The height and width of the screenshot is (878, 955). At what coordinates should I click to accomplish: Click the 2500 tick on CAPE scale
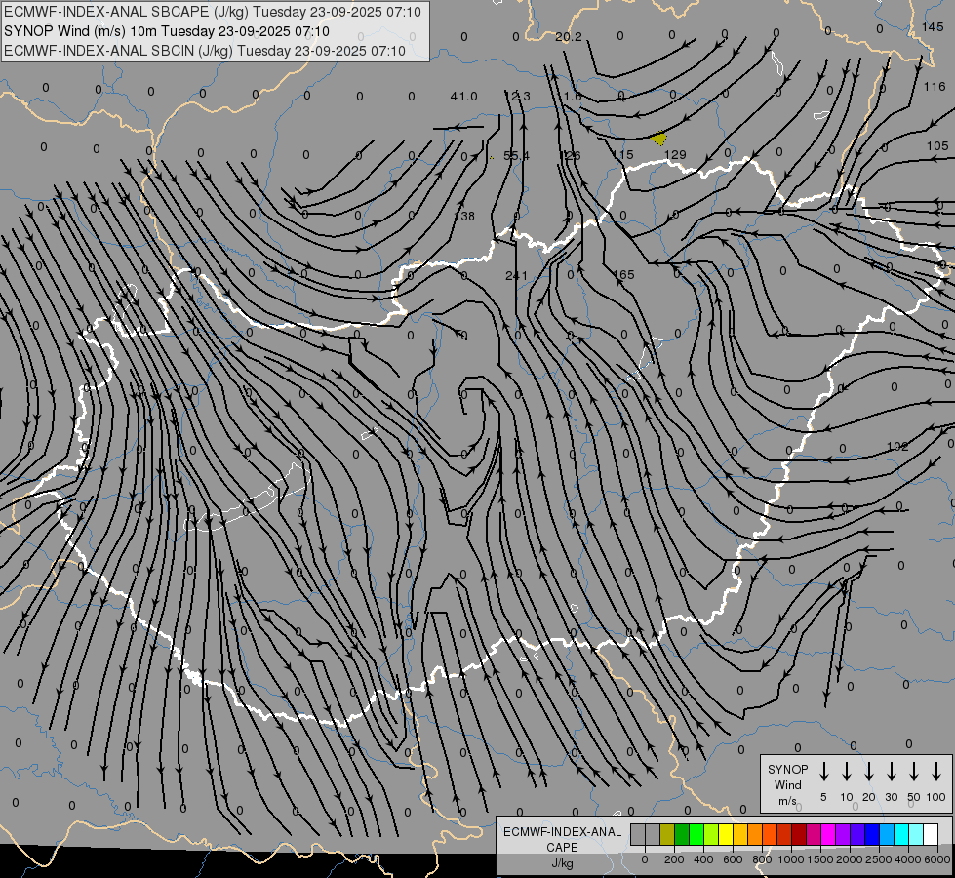click(x=879, y=859)
